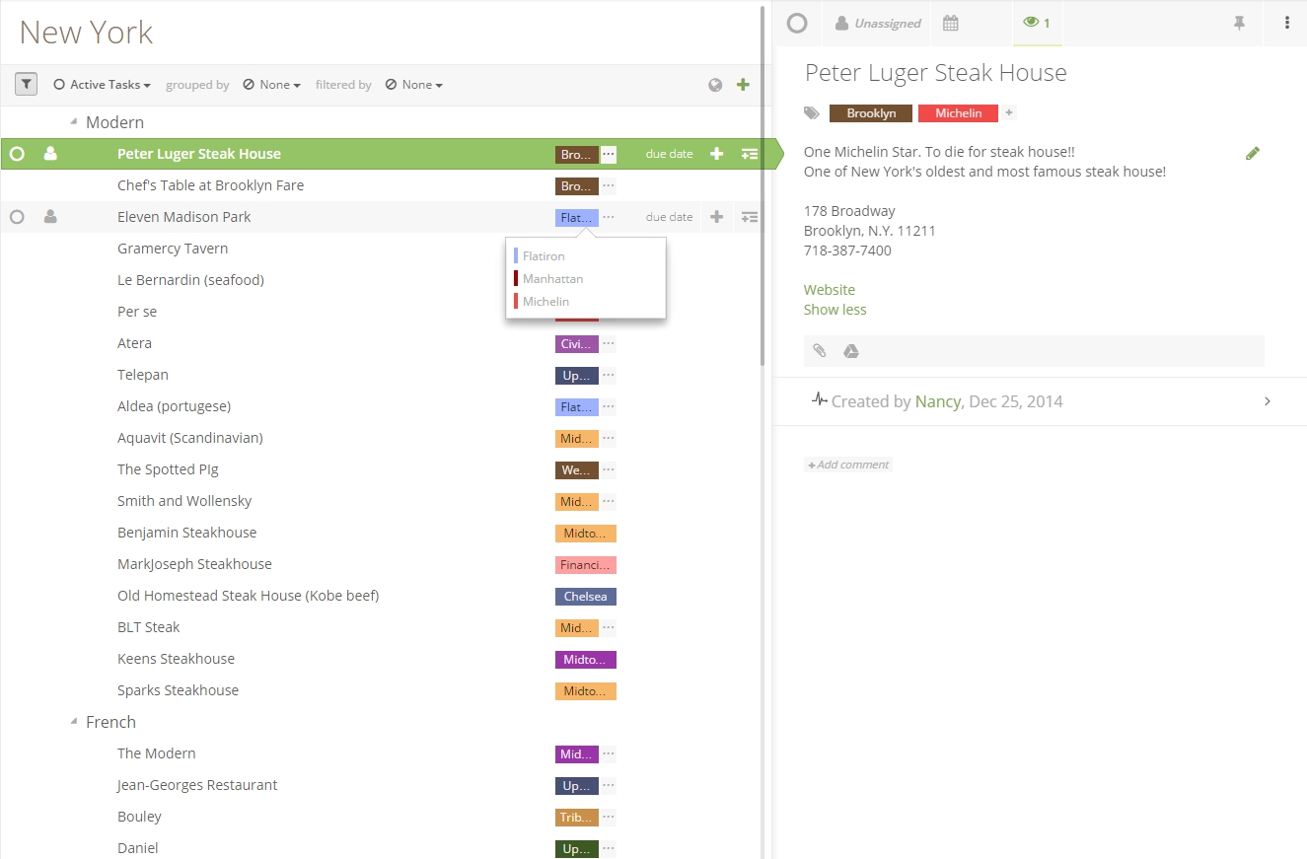
Task: Click the tag icon next to Brooklyn
Action: 812,113
